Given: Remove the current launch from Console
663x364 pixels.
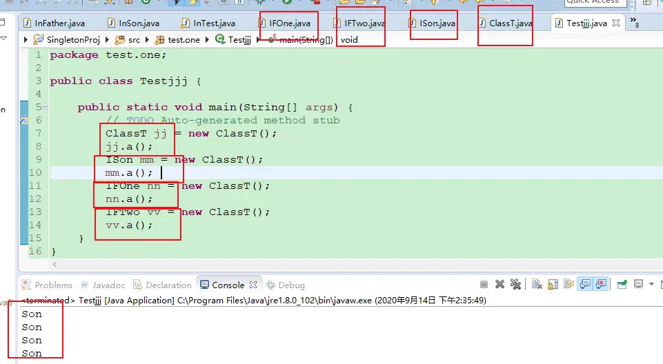Looking at the screenshot, I should pos(499,284).
